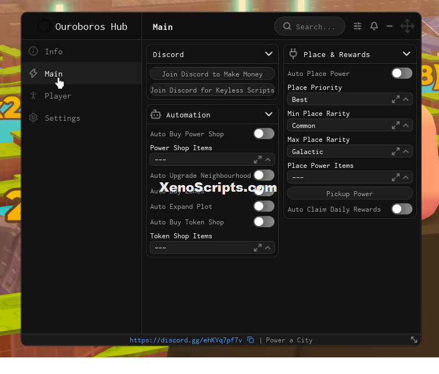
Task: Enable Auto Buy Power Shop toggle
Action: (264, 134)
